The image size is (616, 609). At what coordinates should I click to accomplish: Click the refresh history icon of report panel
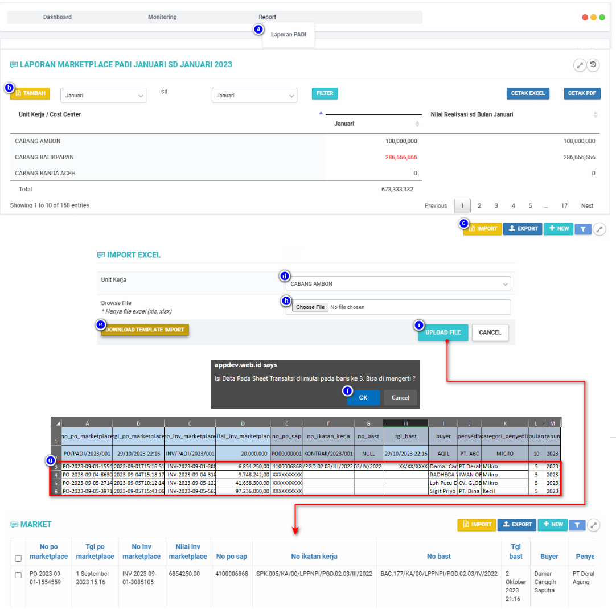593,65
